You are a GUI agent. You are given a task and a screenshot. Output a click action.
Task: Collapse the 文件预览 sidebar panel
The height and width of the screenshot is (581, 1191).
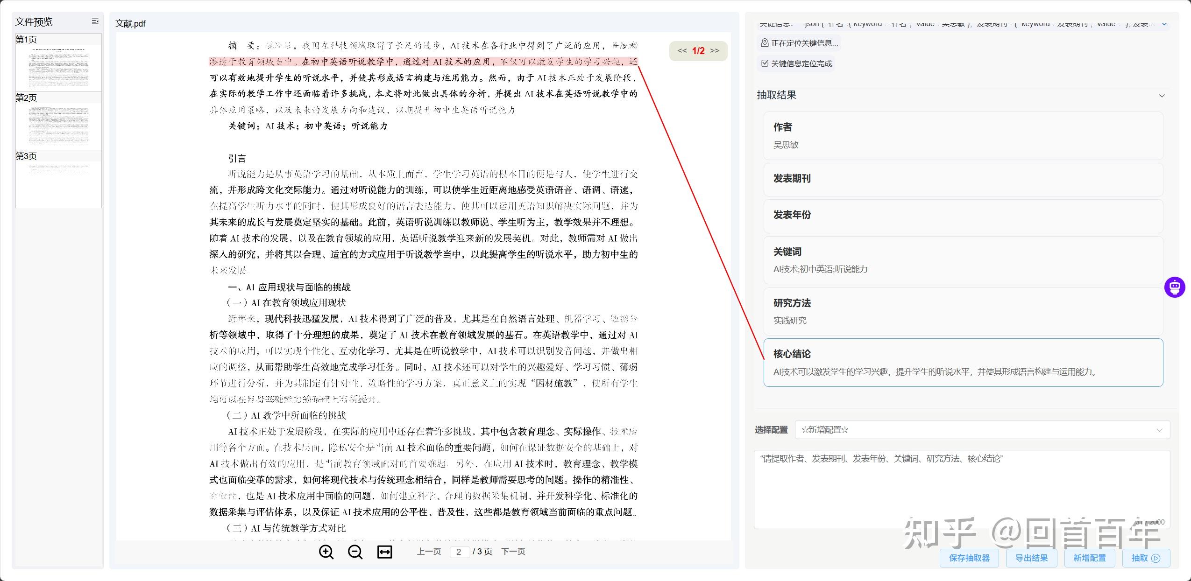tap(95, 21)
